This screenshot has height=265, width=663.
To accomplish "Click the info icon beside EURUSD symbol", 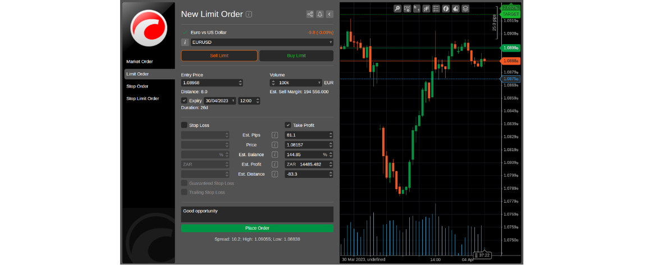I will 185,42.
